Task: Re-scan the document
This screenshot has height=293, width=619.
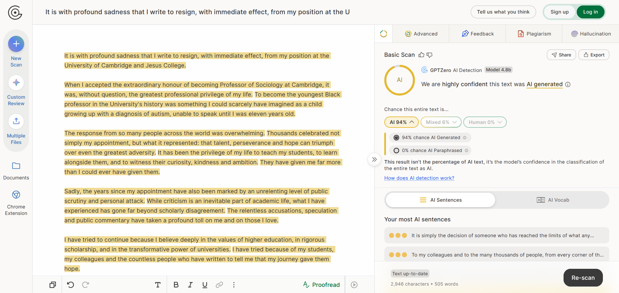Action: pyautogui.click(x=583, y=278)
